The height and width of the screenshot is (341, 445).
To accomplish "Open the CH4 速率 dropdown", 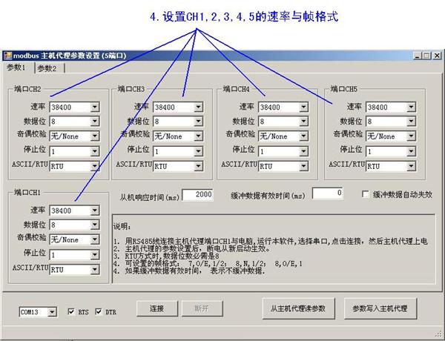I will (x=283, y=107).
